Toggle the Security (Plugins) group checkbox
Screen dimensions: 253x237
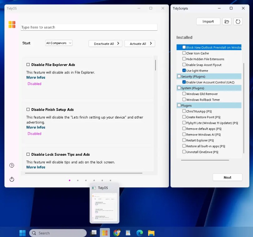point(179,76)
